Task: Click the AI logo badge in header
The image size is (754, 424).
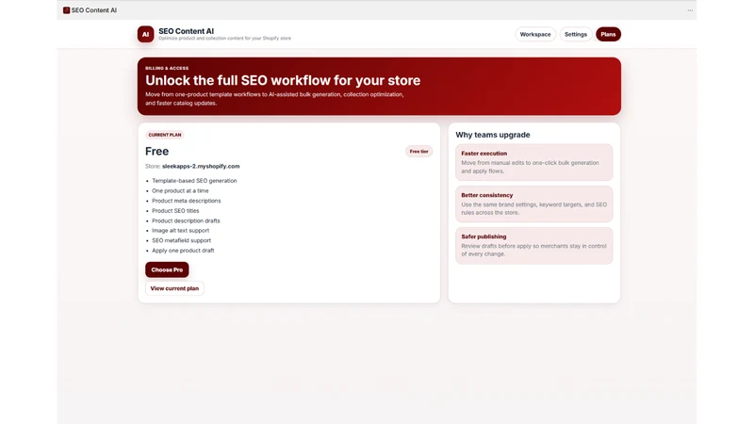Action: [x=145, y=34]
